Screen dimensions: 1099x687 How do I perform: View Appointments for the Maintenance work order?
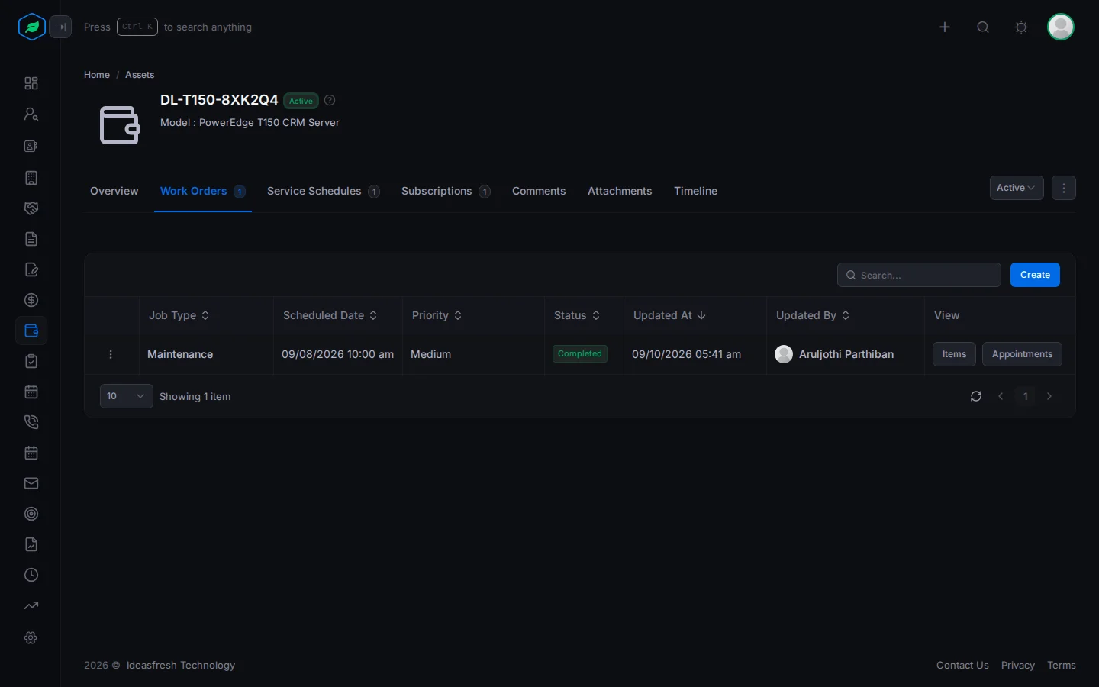[x=1022, y=354]
